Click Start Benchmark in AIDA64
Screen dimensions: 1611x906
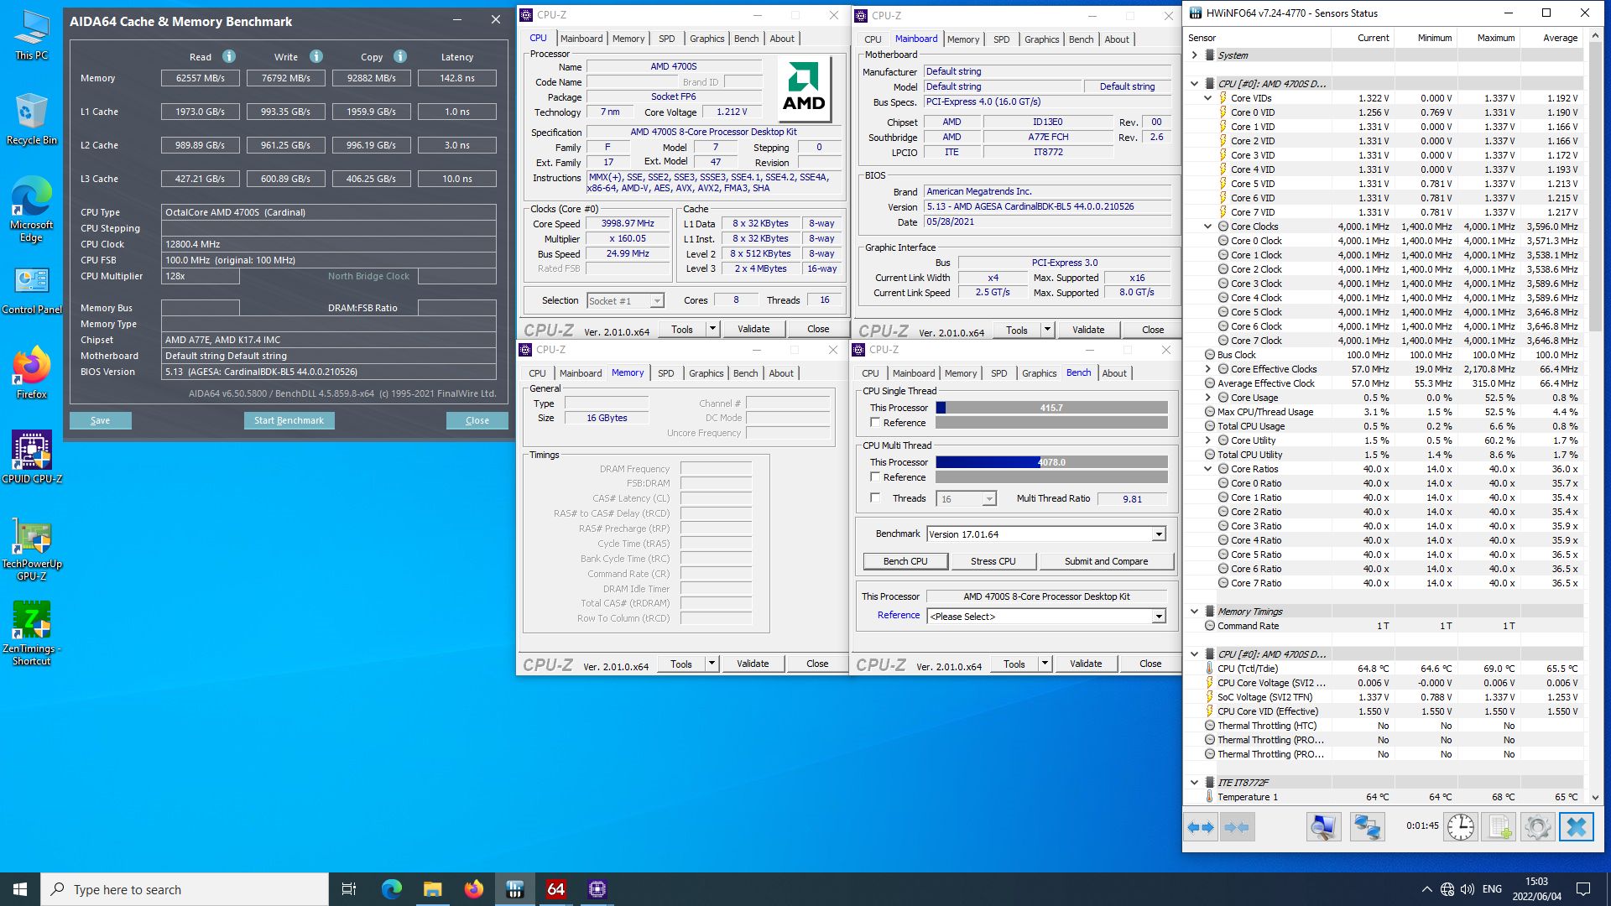coord(289,420)
